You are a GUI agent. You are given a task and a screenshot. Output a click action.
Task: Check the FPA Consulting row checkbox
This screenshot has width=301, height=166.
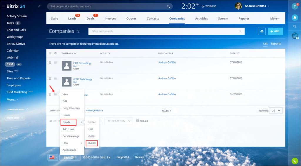click(50, 63)
